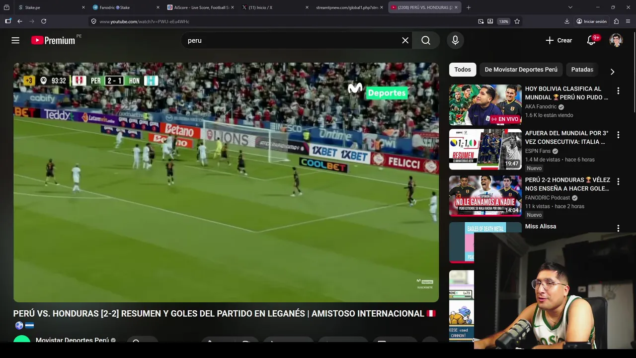636x358 pixels.
Task: Select De Movistar Deportes Perú chip
Action: click(521, 70)
